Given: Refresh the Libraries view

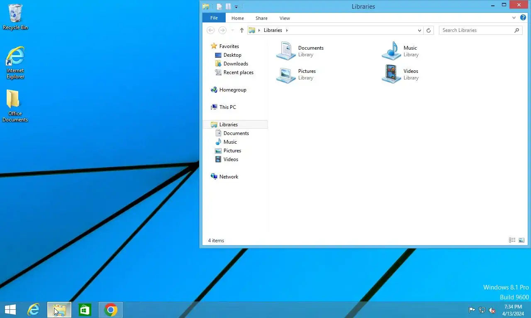Looking at the screenshot, I should [x=429, y=30].
